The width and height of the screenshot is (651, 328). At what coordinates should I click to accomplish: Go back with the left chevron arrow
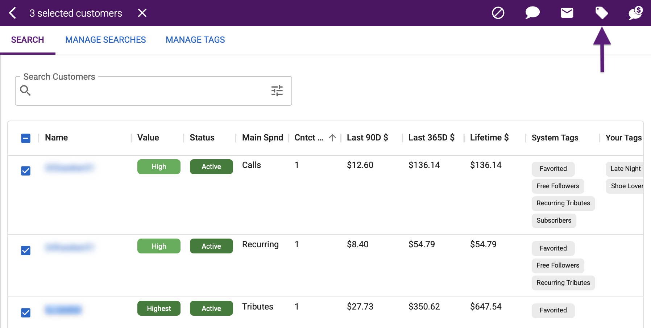(13, 13)
